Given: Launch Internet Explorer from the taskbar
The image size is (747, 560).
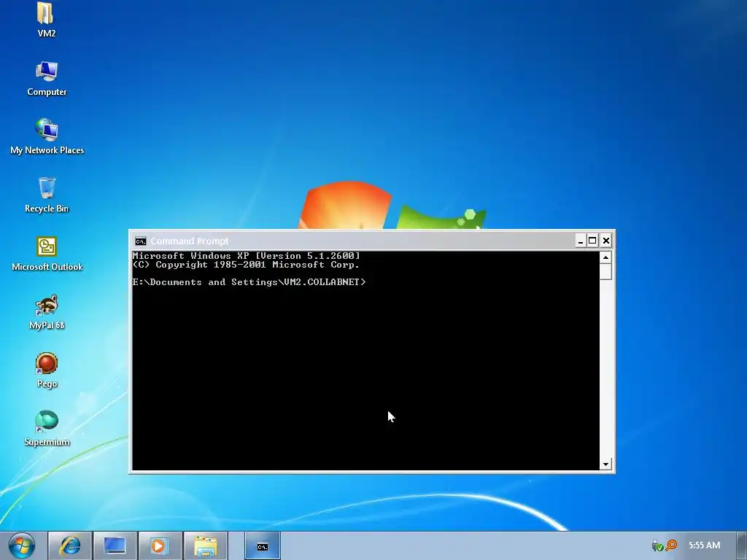Looking at the screenshot, I should (70, 545).
